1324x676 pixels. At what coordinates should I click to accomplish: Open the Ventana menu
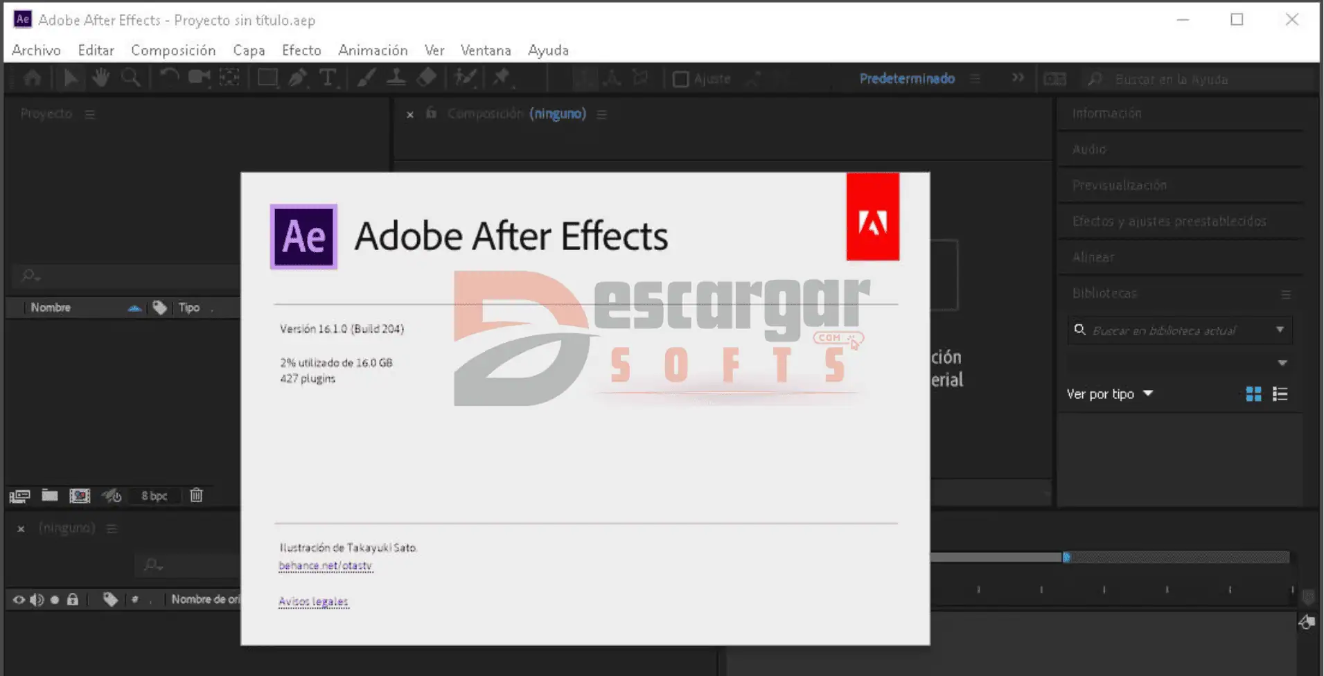[x=486, y=50]
